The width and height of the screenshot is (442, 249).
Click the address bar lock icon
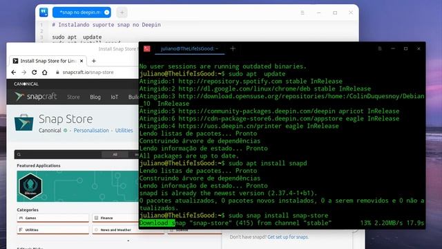tap(57, 72)
